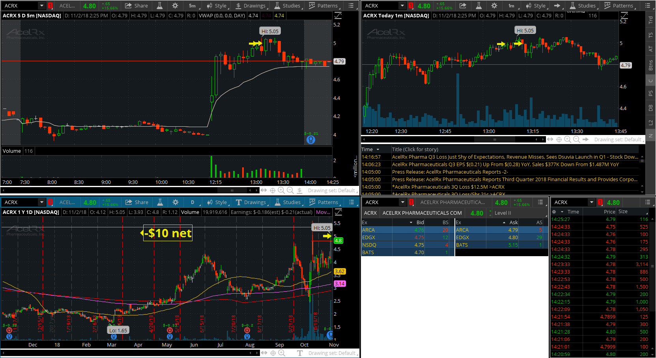Screen dimensions: 656x358
Task: Open settings gear in the daily chart toolbar
Action: point(176,202)
